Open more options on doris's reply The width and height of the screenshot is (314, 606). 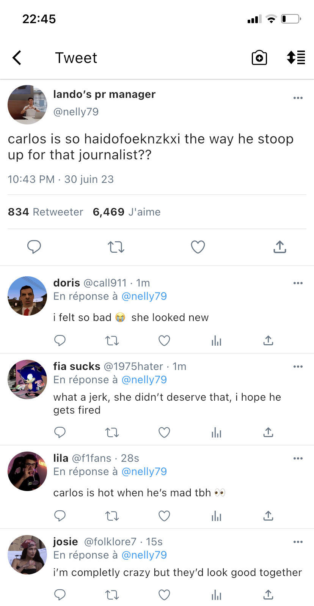point(298,283)
